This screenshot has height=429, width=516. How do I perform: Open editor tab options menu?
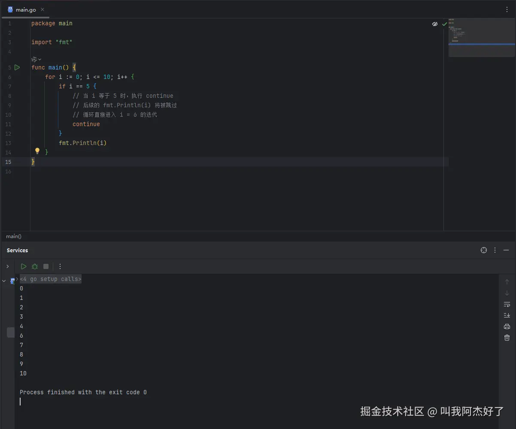(x=507, y=9)
